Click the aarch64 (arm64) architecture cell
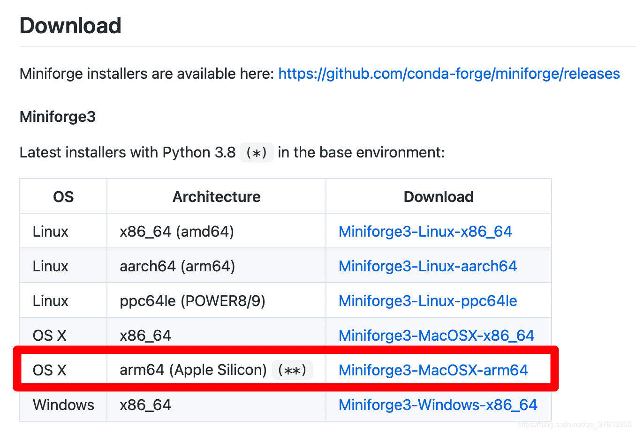 coord(177,266)
